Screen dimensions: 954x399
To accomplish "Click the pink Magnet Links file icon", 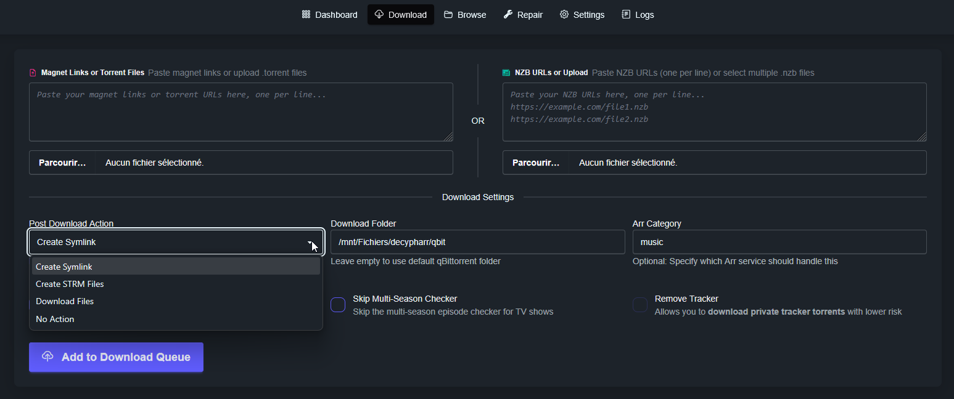I will pos(33,73).
